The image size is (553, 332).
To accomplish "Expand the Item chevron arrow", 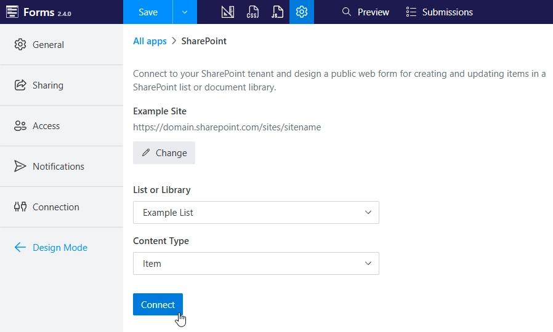I will click(368, 263).
